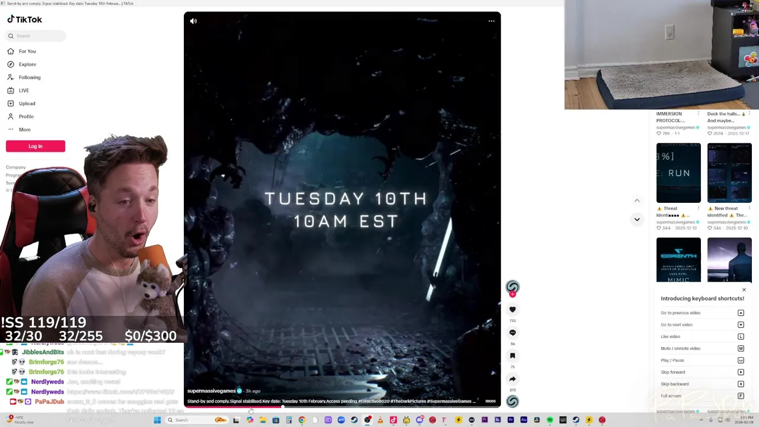This screenshot has height=427, width=759.
Task: Click JibblesAndBits username in stream chat
Action: coord(43,352)
